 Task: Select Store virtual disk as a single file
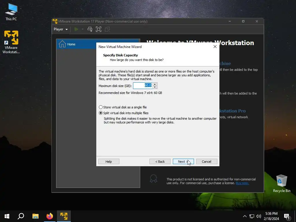[123, 107]
